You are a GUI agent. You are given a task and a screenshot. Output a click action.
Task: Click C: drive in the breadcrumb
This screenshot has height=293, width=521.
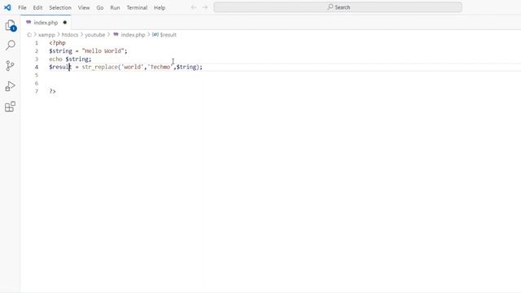point(29,34)
